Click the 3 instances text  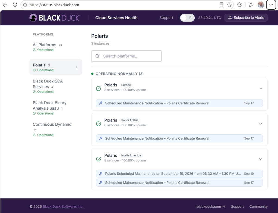(100, 43)
